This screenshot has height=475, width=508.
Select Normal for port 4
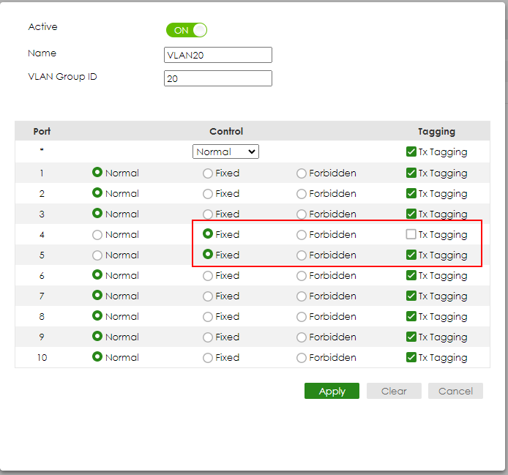point(97,235)
